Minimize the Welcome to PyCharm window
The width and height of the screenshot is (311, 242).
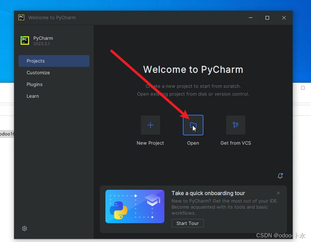251,18
